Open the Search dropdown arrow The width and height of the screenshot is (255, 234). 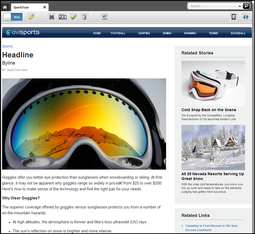(x=240, y=6)
